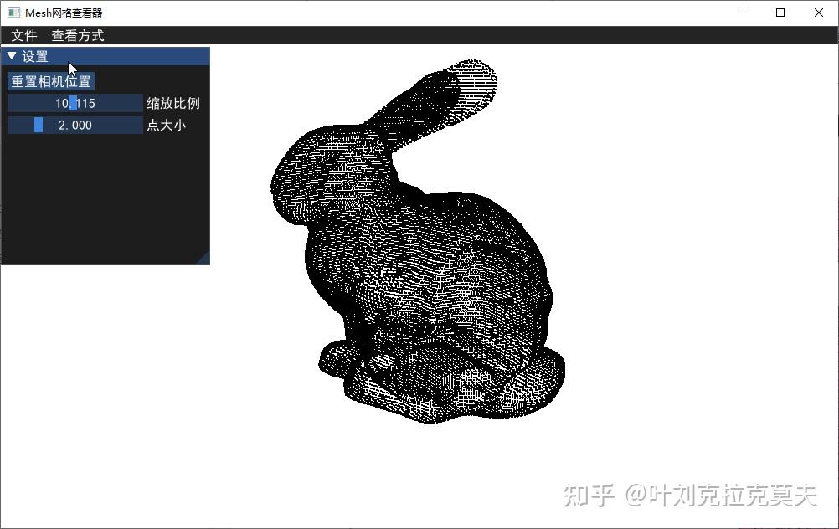The image size is (839, 529).
Task: Click the 点大小 label
Action: click(166, 125)
